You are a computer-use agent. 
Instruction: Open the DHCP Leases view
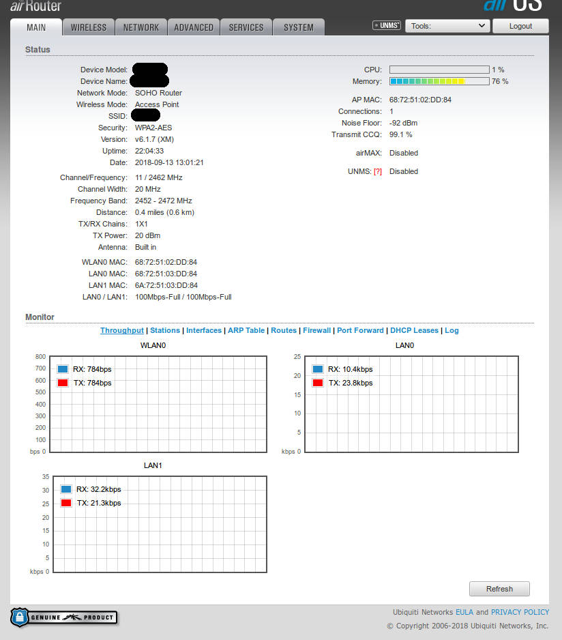click(x=414, y=330)
